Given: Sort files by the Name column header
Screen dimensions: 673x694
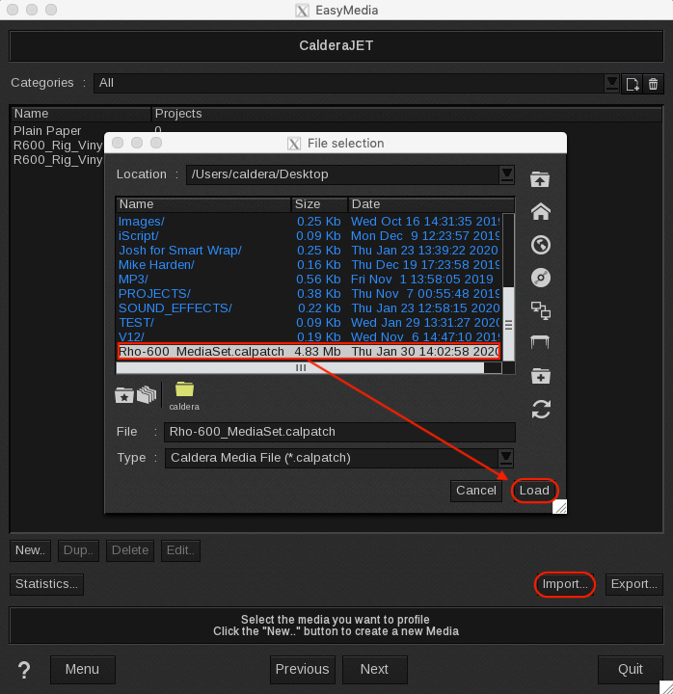Looking at the screenshot, I should 203,204.
